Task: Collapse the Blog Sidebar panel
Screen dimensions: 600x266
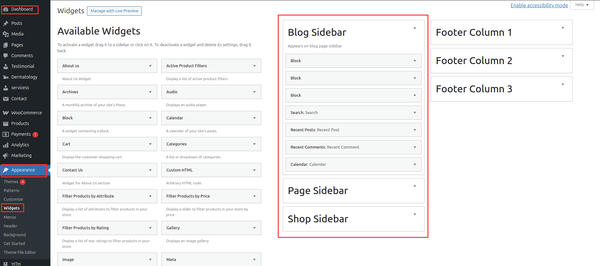Action: tap(415, 28)
